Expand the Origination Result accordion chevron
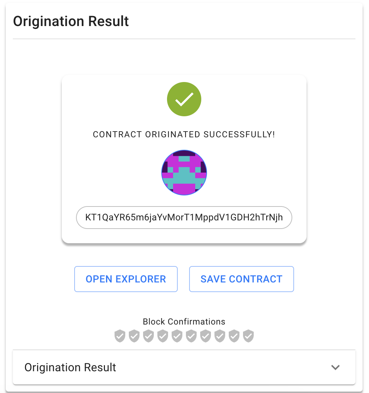Image resolution: width=369 pixels, height=393 pixels. [x=335, y=367]
